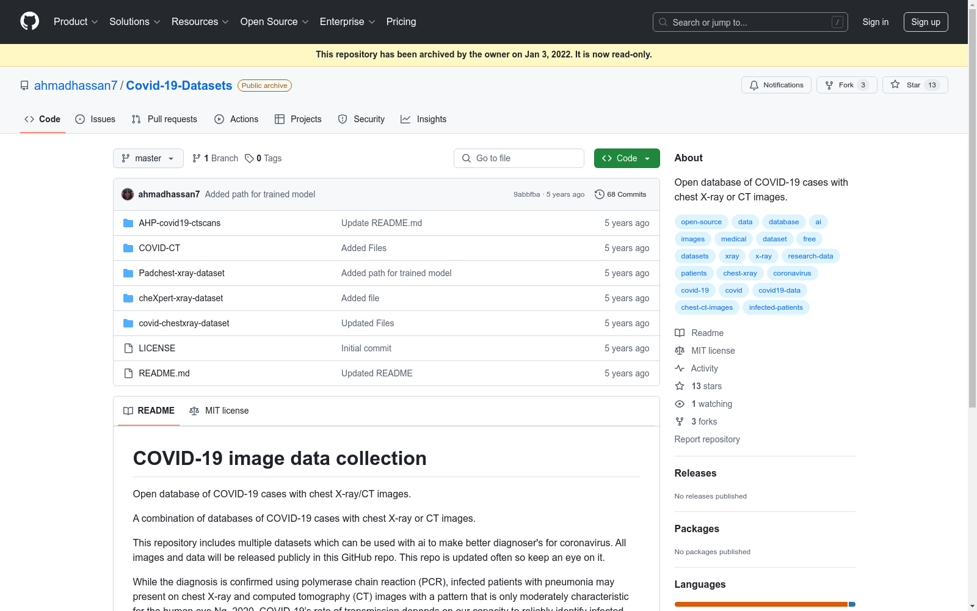Viewport: 977px width, 611px height.
Task: Open the green Code dropdown
Action: 627,158
